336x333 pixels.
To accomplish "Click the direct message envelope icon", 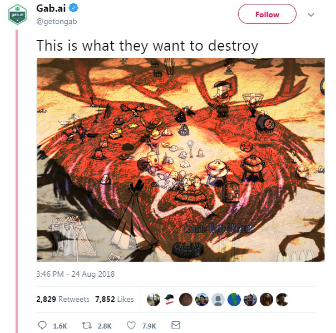I will tap(176, 325).
